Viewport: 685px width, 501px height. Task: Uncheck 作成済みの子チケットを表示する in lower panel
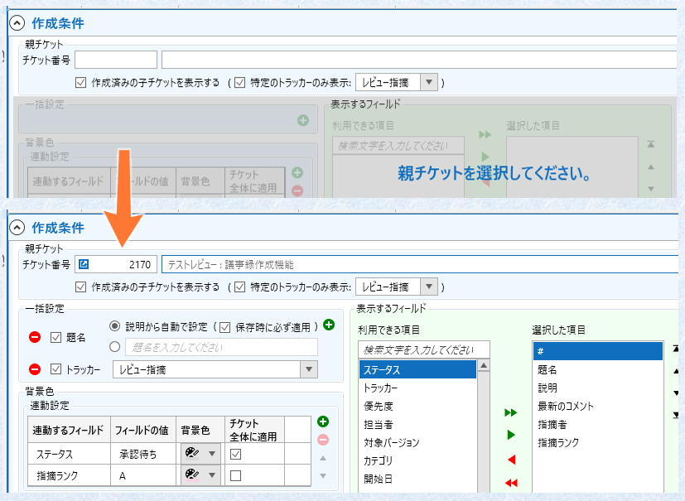81,287
